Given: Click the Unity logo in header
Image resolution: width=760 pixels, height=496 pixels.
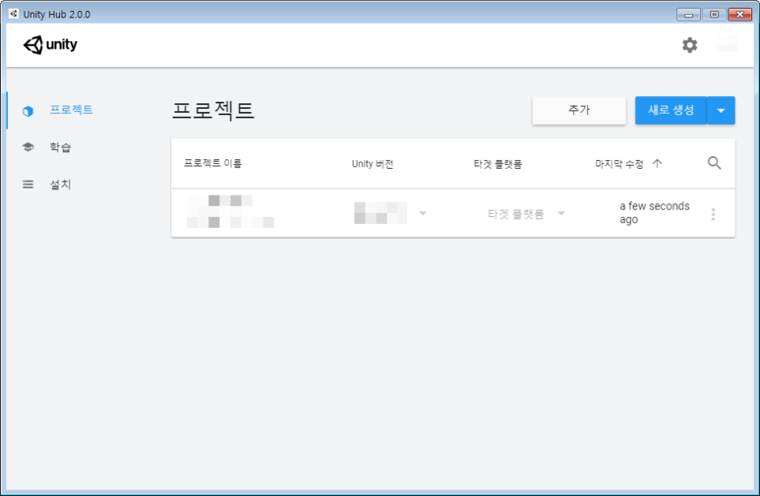Looking at the screenshot, I should click(x=50, y=45).
